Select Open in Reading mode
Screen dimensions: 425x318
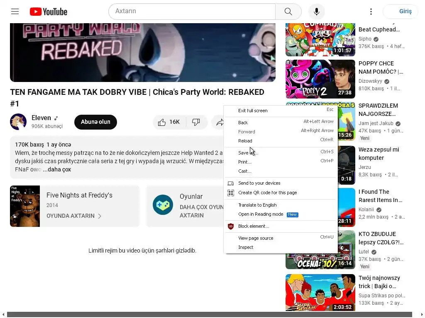[x=282, y=214]
